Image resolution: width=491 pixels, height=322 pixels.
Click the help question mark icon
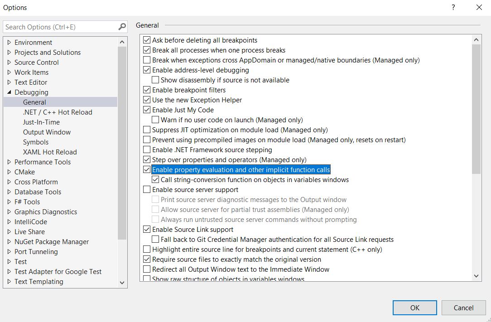pyautogui.click(x=453, y=7)
